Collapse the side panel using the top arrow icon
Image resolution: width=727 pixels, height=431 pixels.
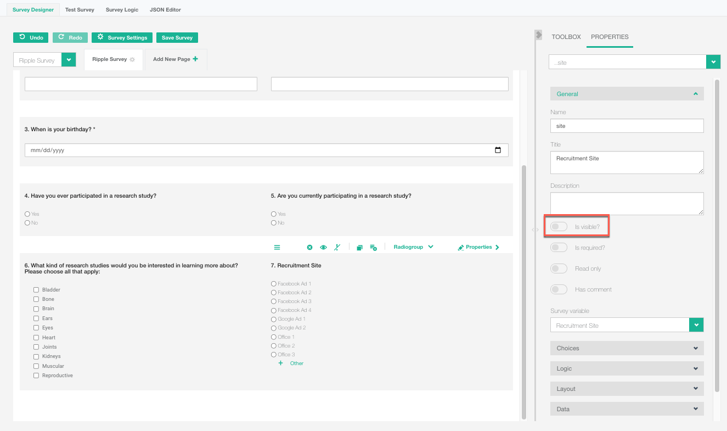click(x=538, y=34)
